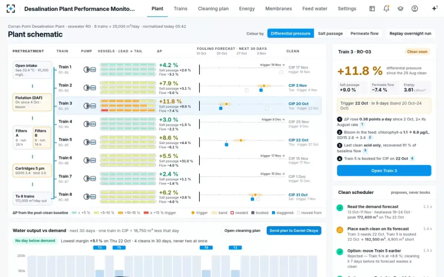Click the T2 chart marker

tap(235, 248)
